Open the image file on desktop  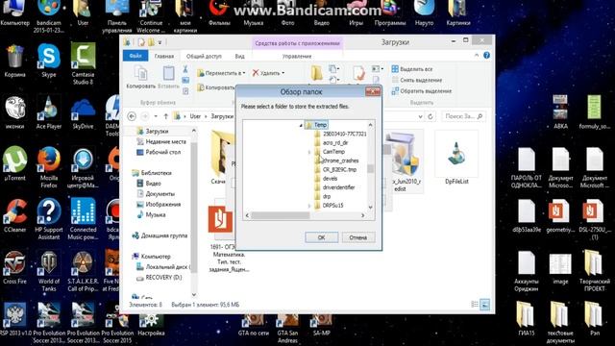[x=560, y=268]
